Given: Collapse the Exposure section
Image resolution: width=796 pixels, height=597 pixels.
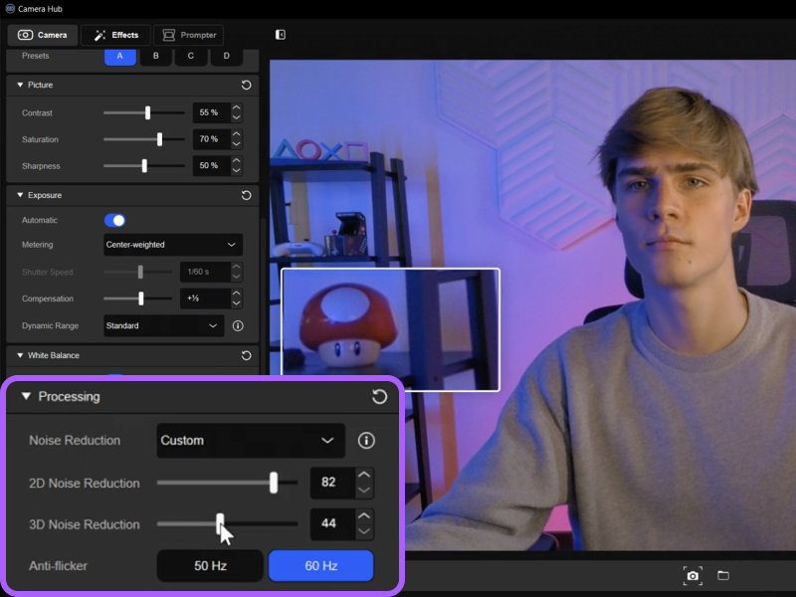Looking at the screenshot, I should click(x=20, y=195).
